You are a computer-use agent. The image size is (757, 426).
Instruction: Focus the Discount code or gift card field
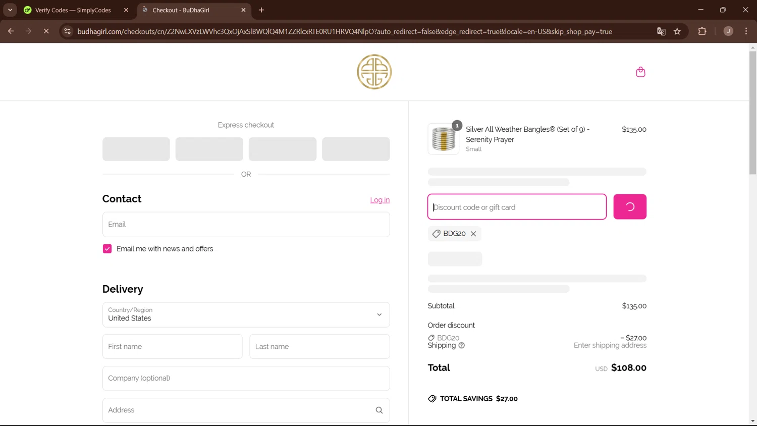point(517,207)
